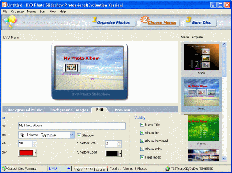Open the File menu

coord(5,12)
